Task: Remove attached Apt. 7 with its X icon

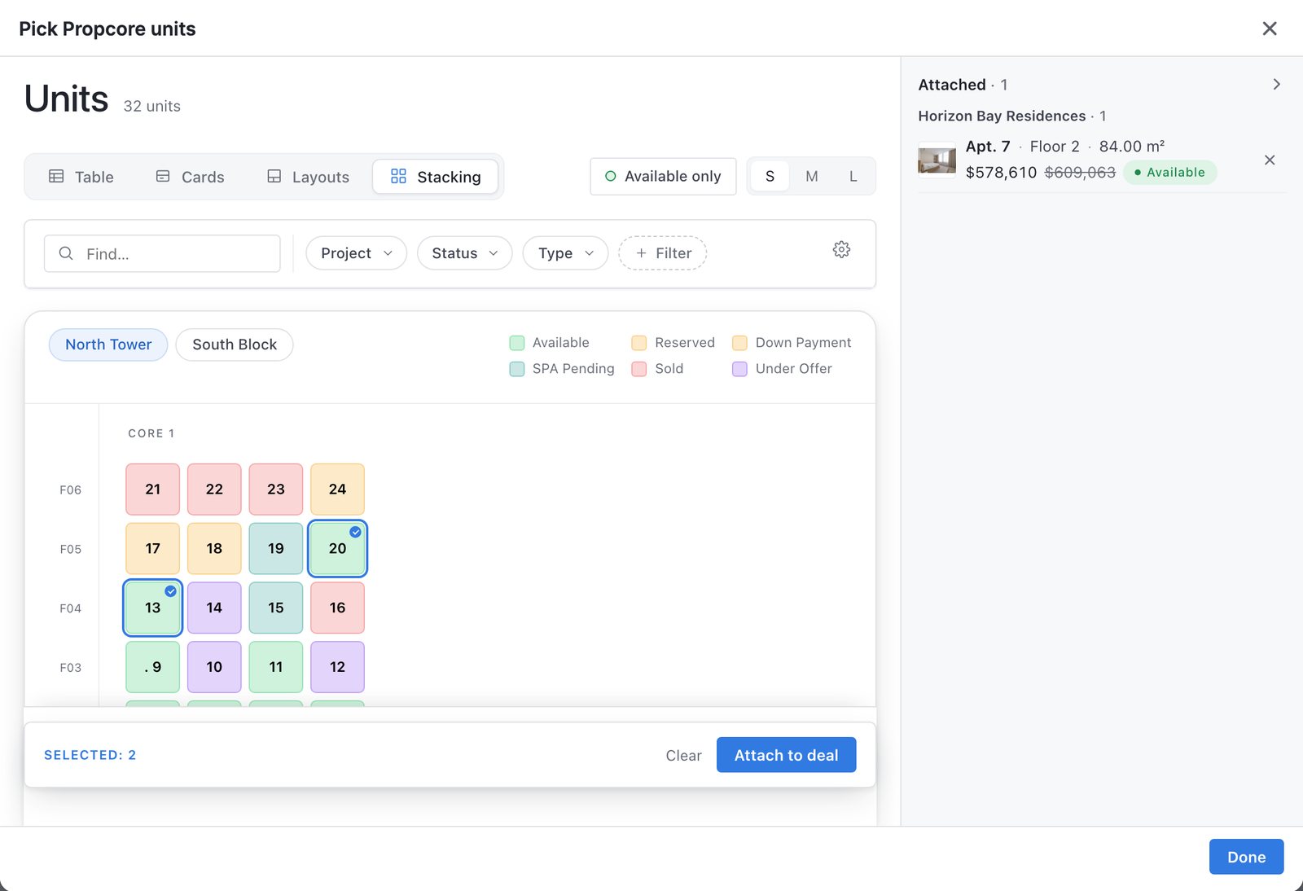Action: click(x=1269, y=160)
